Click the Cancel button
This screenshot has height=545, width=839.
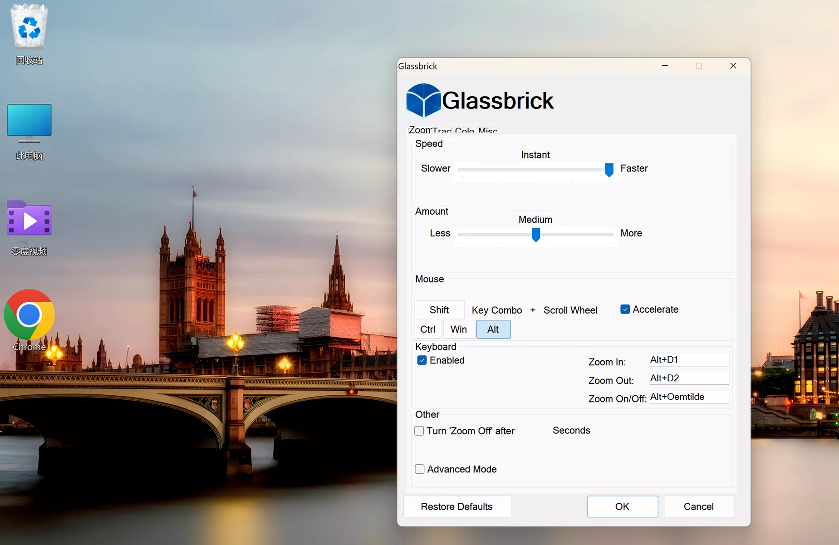pos(699,506)
